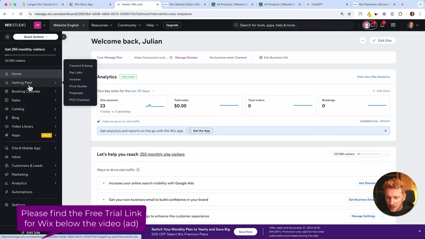
Task: Click the Save Now button
Action: click(x=245, y=232)
